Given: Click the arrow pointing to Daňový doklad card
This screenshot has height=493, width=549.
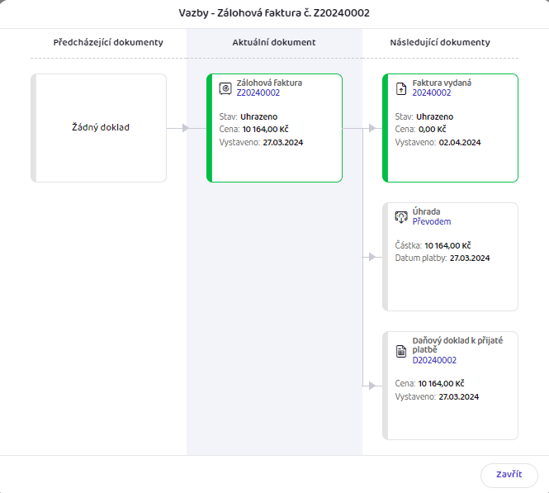Looking at the screenshot, I should click(372, 386).
